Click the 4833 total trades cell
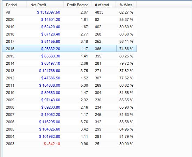This screenshot has height=157, width=192. [x=99, y=12]
